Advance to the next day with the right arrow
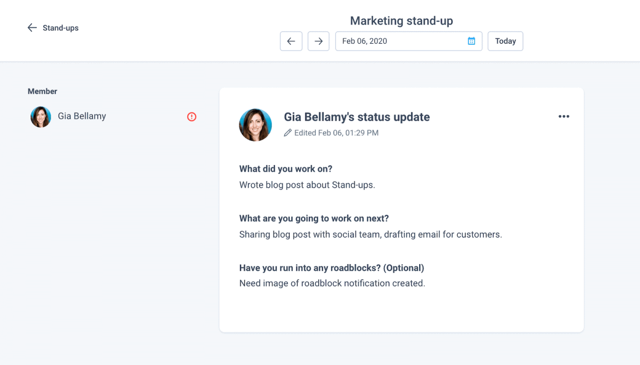 coord(318,40)
